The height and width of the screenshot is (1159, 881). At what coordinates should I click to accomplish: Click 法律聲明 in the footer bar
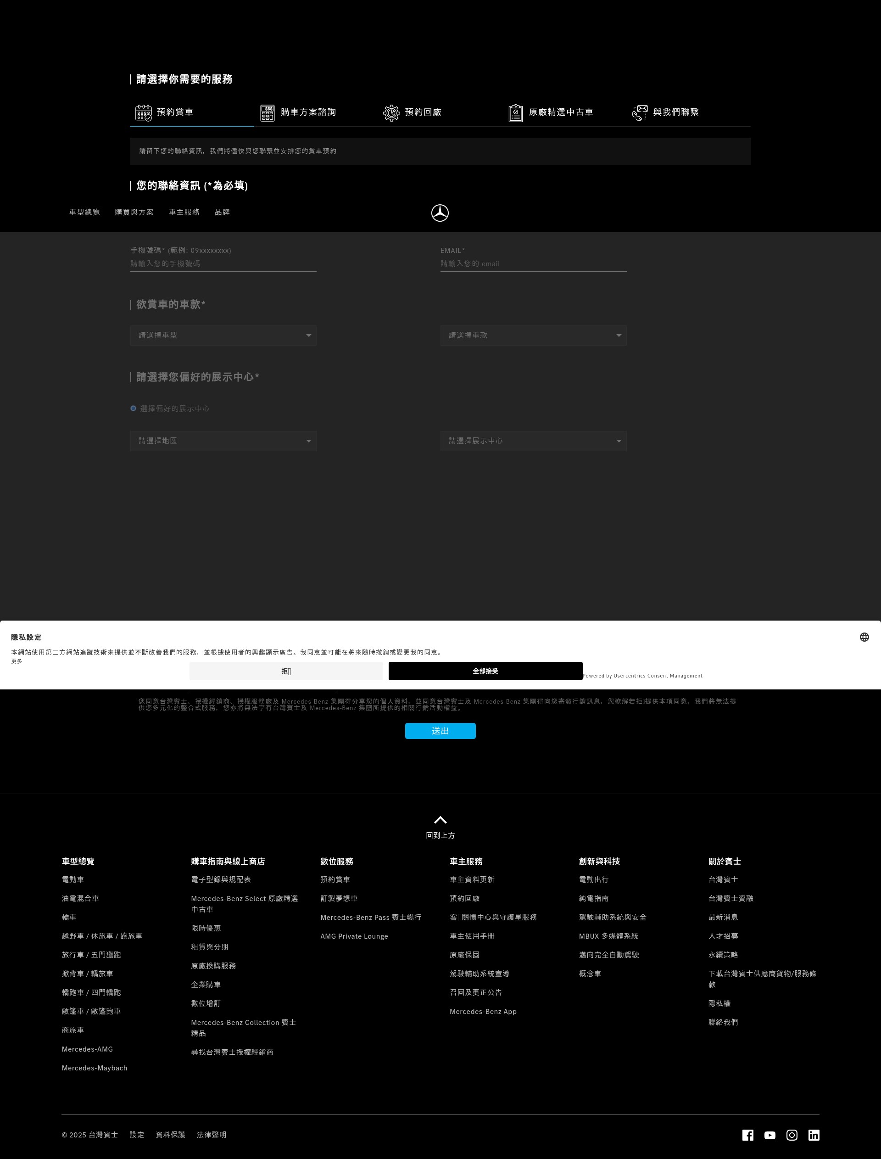(212, 1135)
